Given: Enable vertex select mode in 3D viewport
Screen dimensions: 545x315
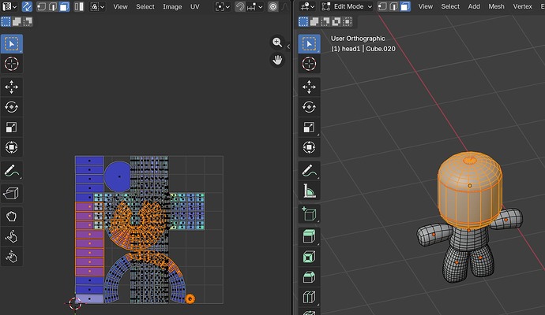Looking at the screenshot, I should tap(382, 6).
